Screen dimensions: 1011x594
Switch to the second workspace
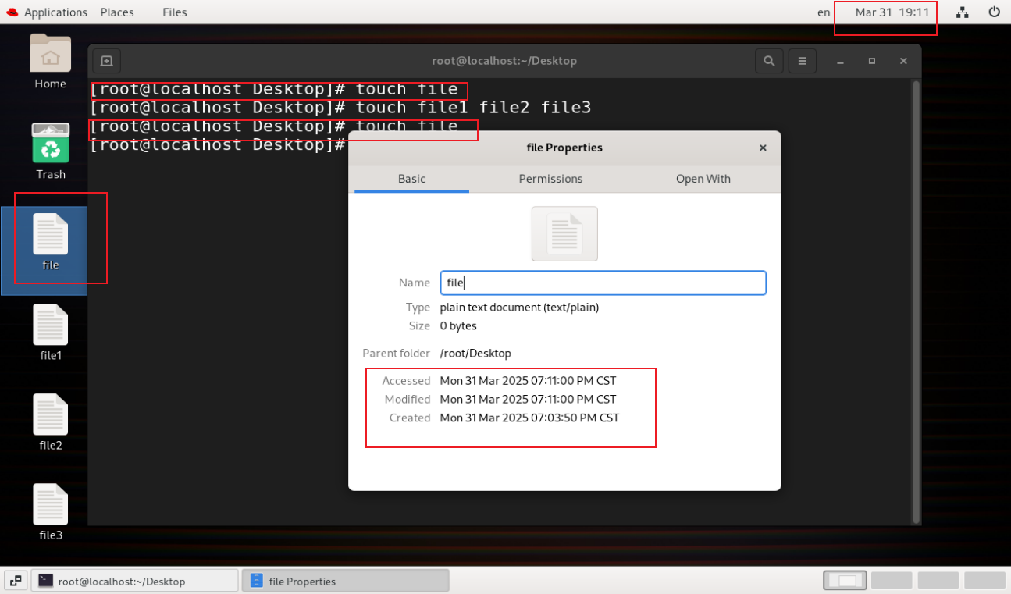click(x=892, y=580)
